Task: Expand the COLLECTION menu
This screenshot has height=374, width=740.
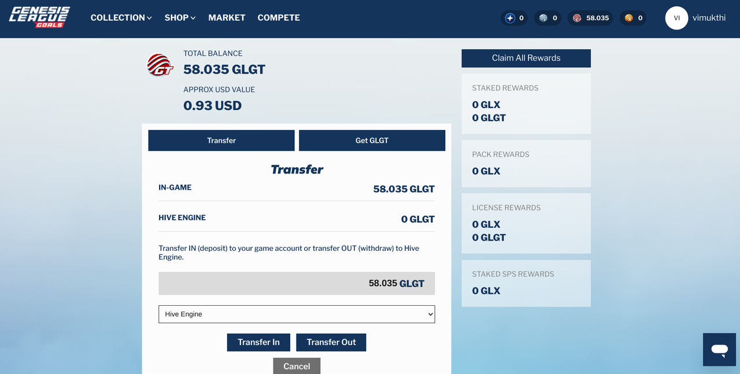Action: (121, 18)
